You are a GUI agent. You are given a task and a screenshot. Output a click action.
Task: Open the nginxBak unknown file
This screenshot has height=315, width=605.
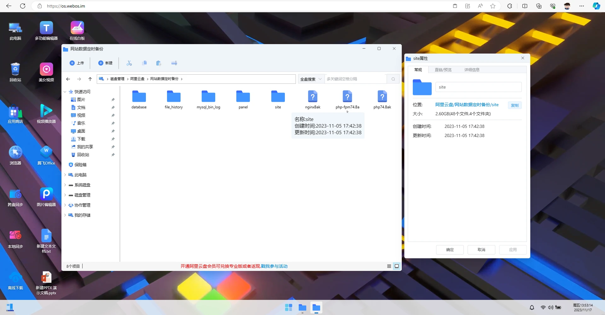coord(313,97)
